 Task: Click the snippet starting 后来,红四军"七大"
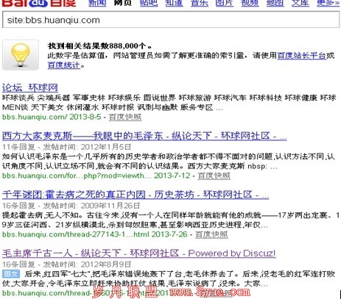(x=169, y=278)
